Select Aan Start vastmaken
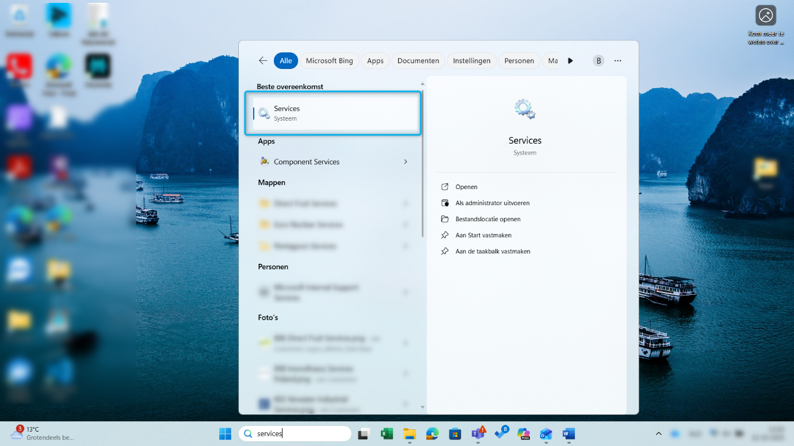The image size is (794, 446). point(483,235)
